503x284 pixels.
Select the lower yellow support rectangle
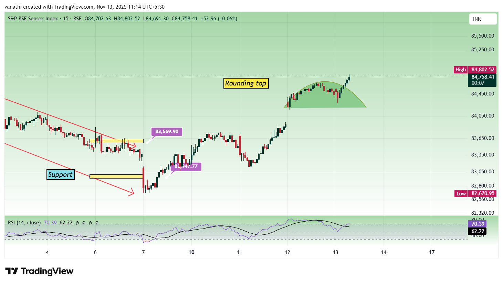pos(116,176)
